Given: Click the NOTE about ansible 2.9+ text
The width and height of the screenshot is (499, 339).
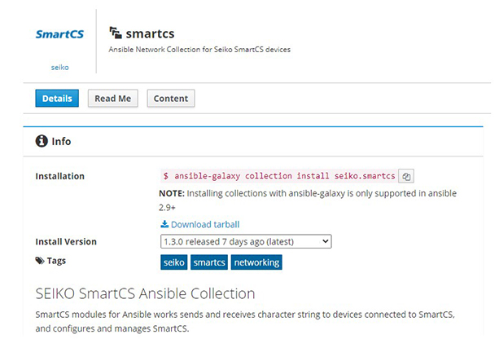Looking at the screenshot, I should (x=308, y=200).
